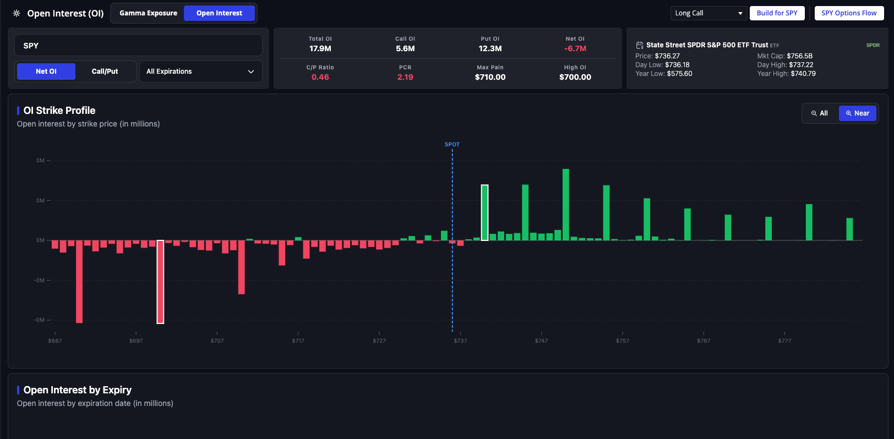Click the SPOT marker label
The width and height of the screenshot is (894, 439).
[452, 145]
